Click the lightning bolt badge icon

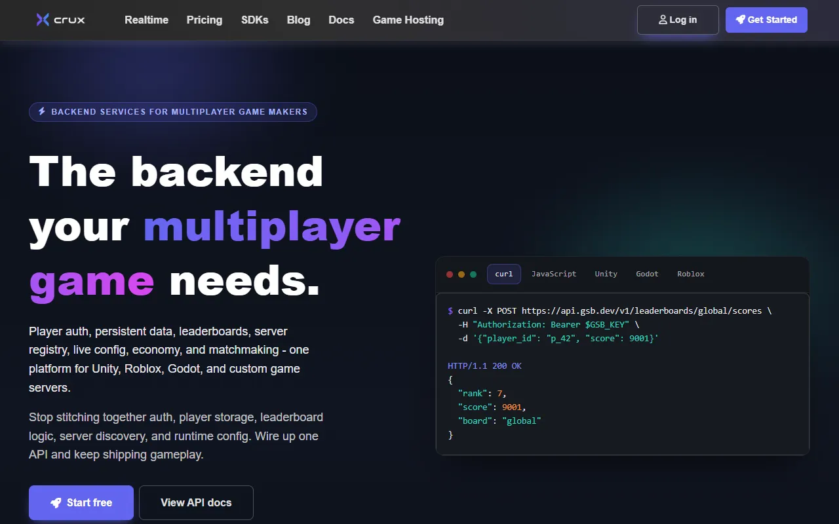coord(42,111)
